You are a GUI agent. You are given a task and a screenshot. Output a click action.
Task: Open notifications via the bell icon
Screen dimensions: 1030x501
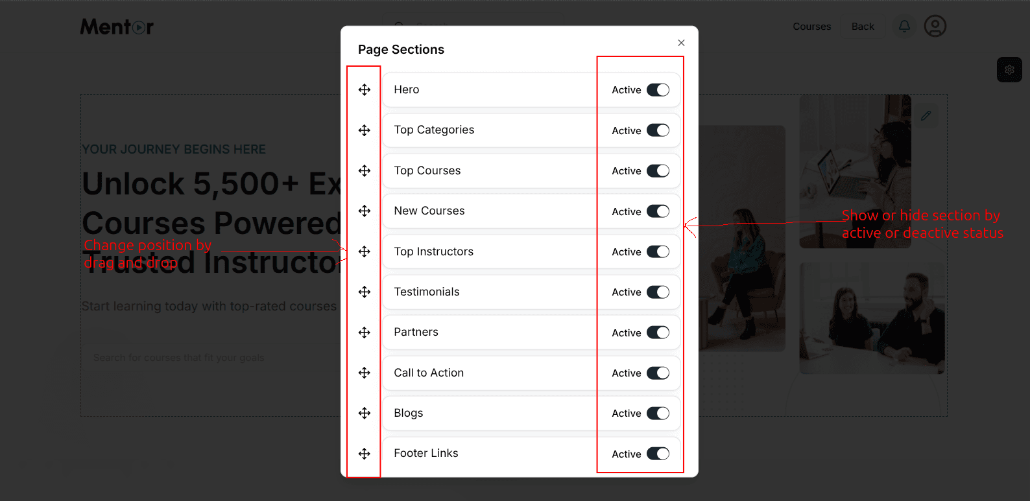[x=904, y=26]
